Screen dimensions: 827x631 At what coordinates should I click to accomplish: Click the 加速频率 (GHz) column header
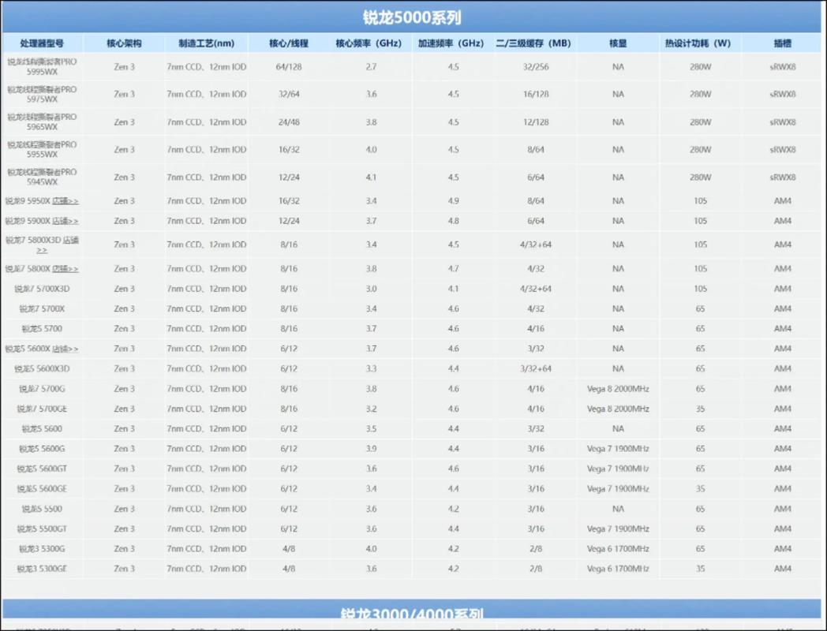pos(453,43)
